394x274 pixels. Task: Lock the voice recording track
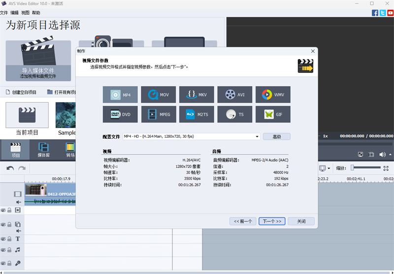click(x=9, y=263)
